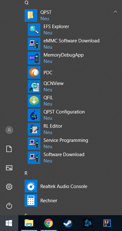Open the MemoryDebugApp icon
The width and height of the screenshot is (122, 231).
click(34, 58)
